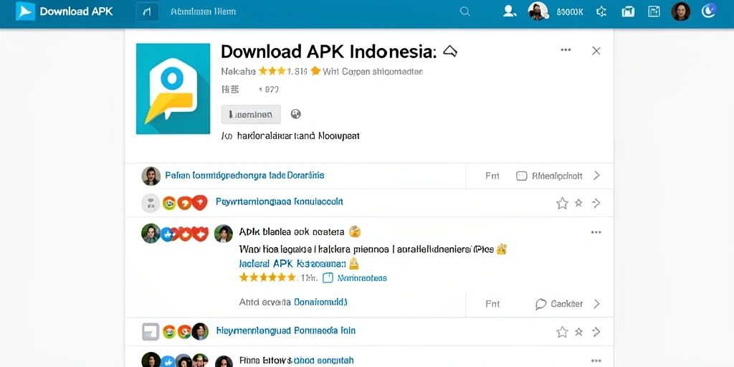Screen dimensions: 734x367
Task: Star the Peywrtamiongaaa row with large star
Action: (562, 203)
